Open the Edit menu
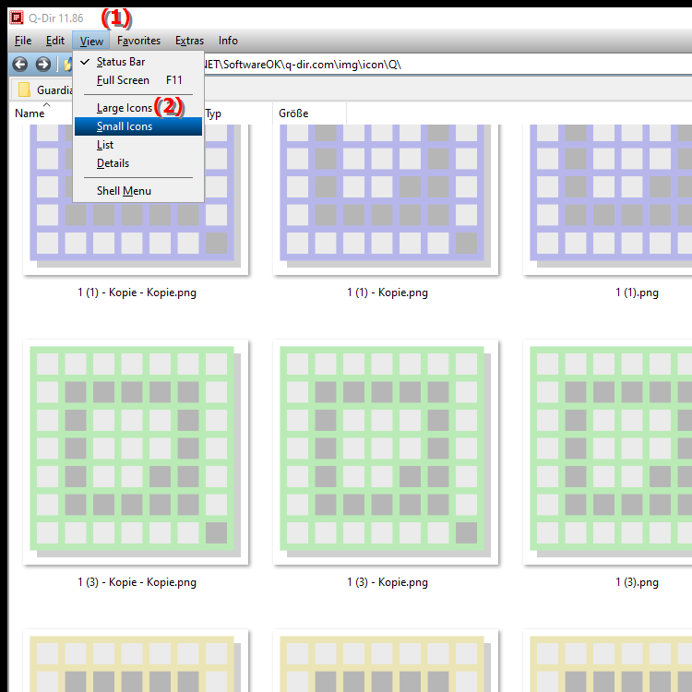 55,41
